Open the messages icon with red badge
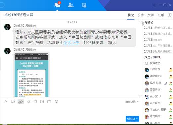Viewport: 173px width, 125px height. 57,5
